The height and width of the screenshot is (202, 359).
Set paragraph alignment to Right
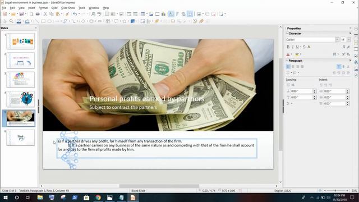297,67
